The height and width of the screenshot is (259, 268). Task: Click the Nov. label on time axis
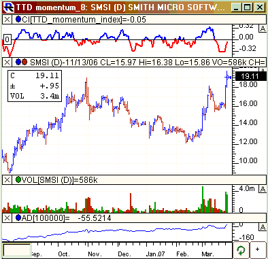[x=95, y=254]
